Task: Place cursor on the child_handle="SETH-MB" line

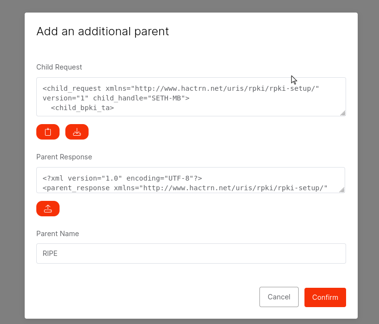Action: (116, 98)
